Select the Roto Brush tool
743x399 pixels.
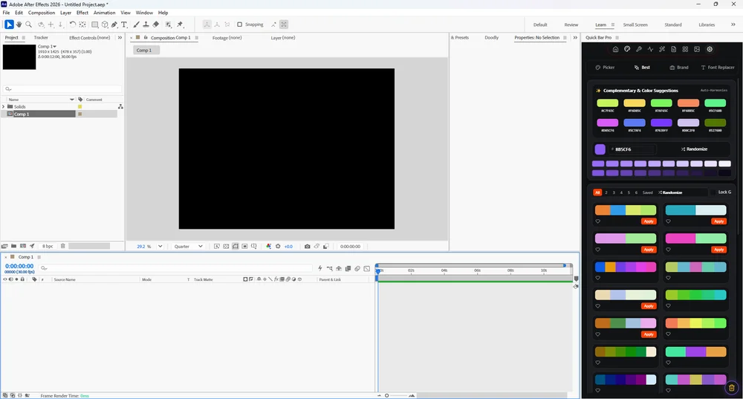click(168, 25)
